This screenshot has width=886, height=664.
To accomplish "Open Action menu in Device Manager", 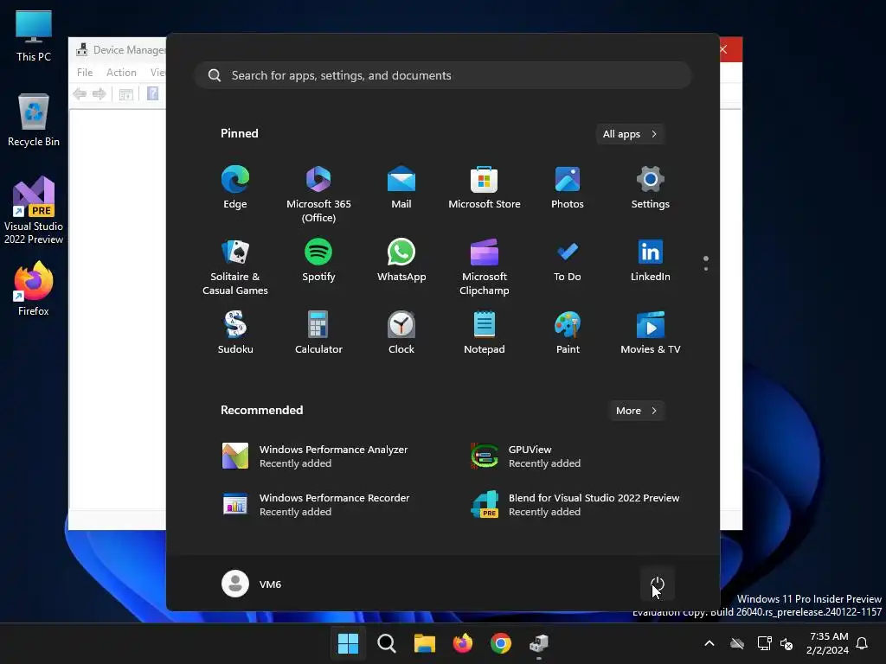I will point(121,73).
